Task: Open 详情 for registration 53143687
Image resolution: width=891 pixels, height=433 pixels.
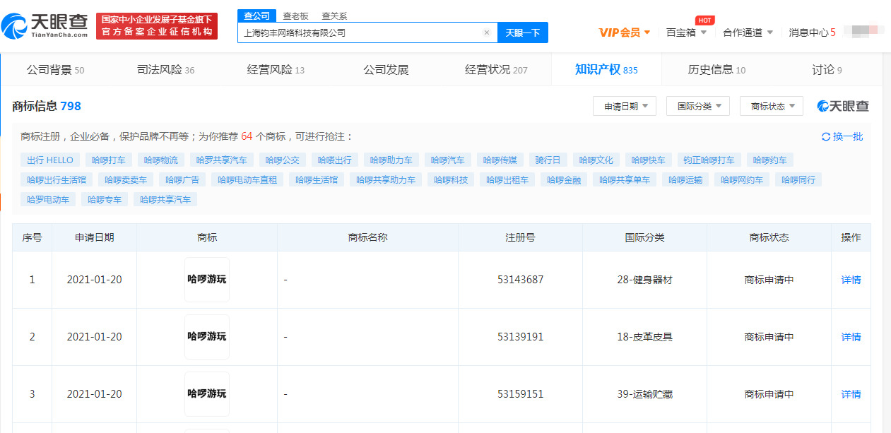Action: pos(851,280)
